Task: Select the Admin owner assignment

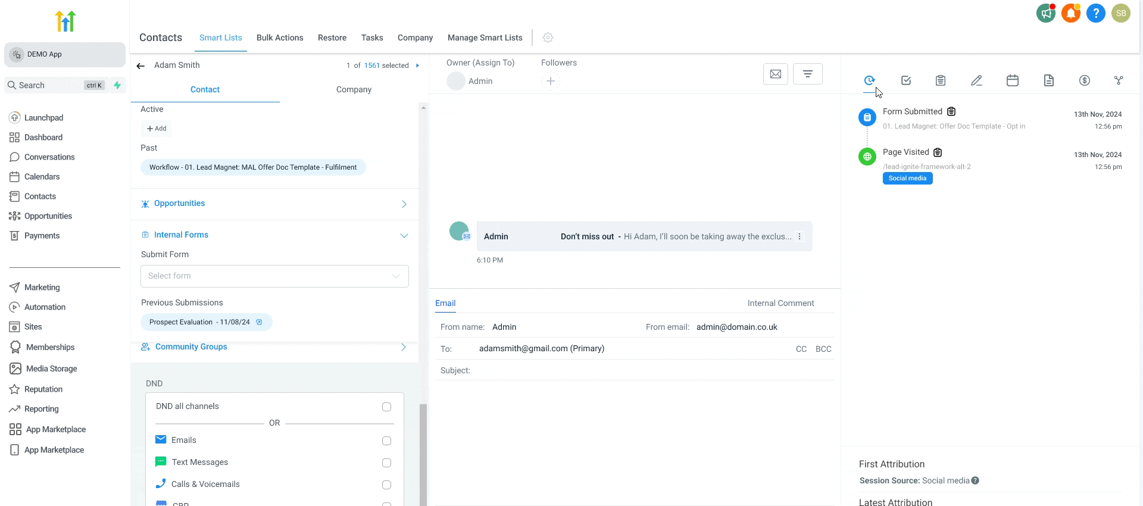Action: point(470,81)
